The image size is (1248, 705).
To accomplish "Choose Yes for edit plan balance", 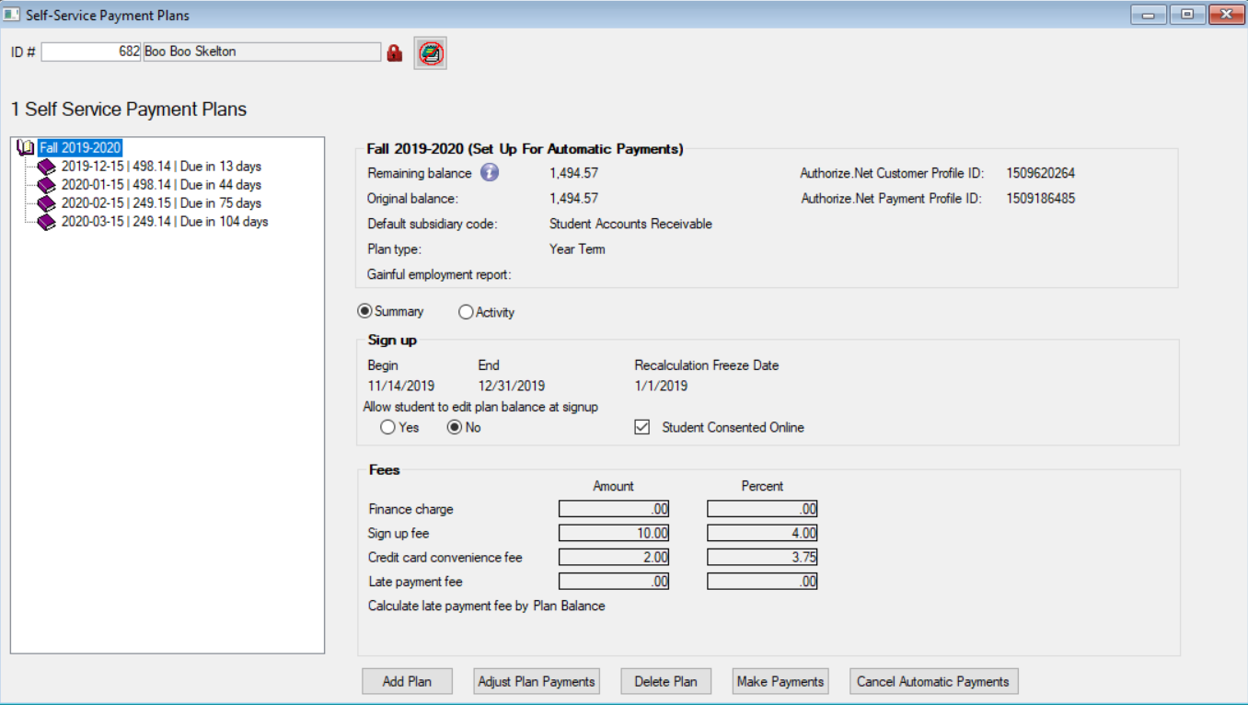I will pos(387,427).
